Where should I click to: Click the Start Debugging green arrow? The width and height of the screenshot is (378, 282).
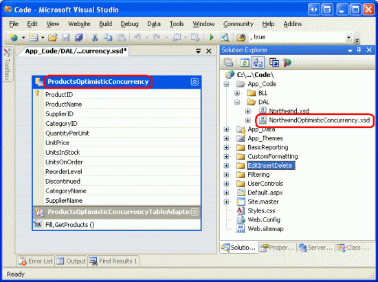(x=212, y=37)
